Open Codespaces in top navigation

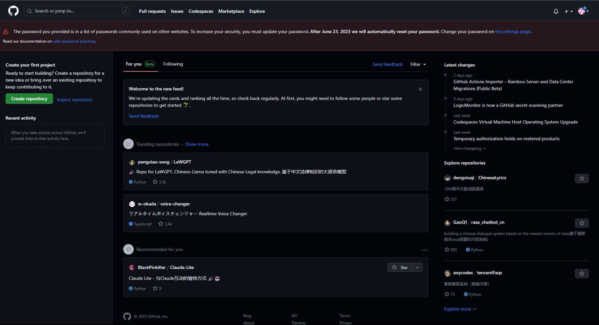pos(201,11)
